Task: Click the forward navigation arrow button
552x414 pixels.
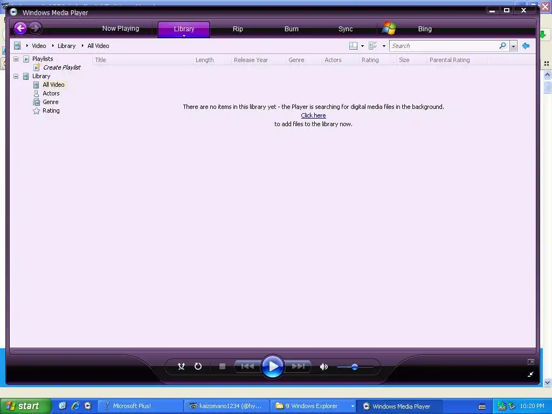Action: [x=35, y=28]
